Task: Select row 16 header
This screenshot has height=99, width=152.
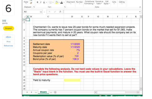Action: coord(24,80)
